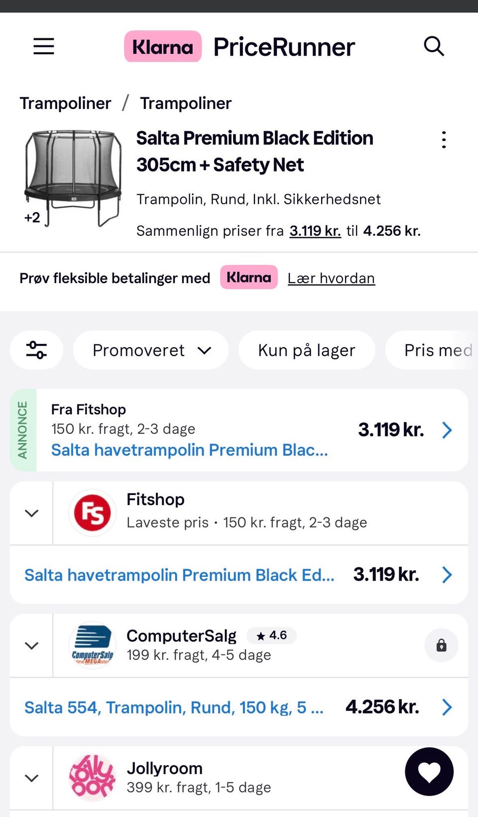The height and width of the screenshot is (817, 478).
Task: Click the Fitshop FS logo
Action: pyautogui.click(x=92, y=513)
